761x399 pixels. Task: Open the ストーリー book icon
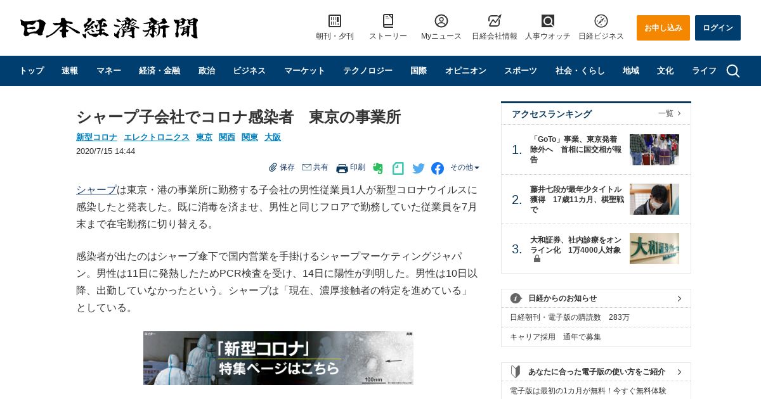pyautogui.click(x=388, y=21)
